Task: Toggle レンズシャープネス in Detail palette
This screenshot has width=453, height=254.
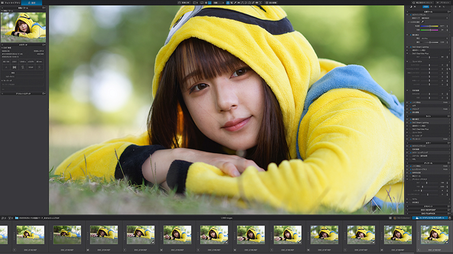Action: pyautogui.click(x=411, y=169)
